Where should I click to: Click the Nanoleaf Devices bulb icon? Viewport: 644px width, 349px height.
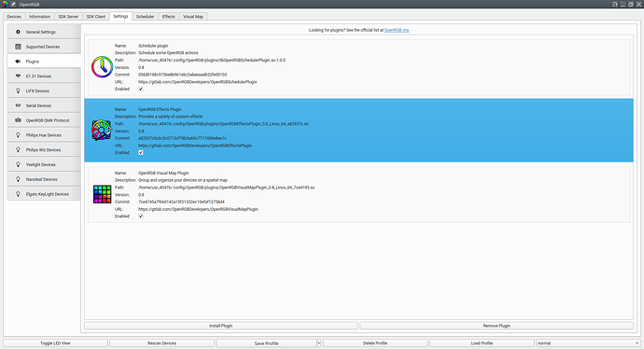click(x=18, y=179)
